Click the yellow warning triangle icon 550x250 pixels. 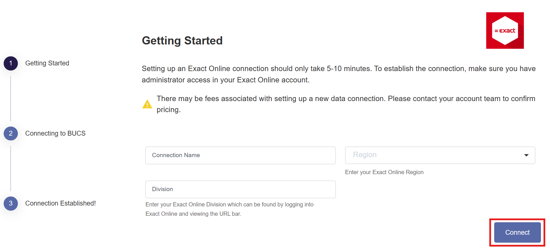tap(147, 104)
